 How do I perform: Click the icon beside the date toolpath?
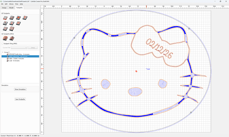[x=8, y=59]
